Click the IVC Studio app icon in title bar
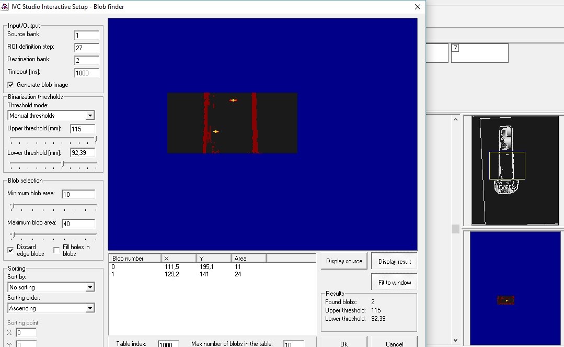The image size is (564, 347). coord(5,6)
